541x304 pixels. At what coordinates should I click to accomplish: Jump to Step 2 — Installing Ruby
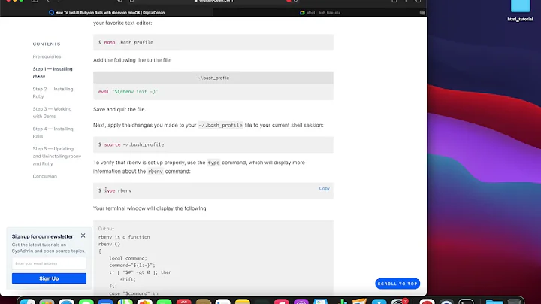tap(53, 93)
